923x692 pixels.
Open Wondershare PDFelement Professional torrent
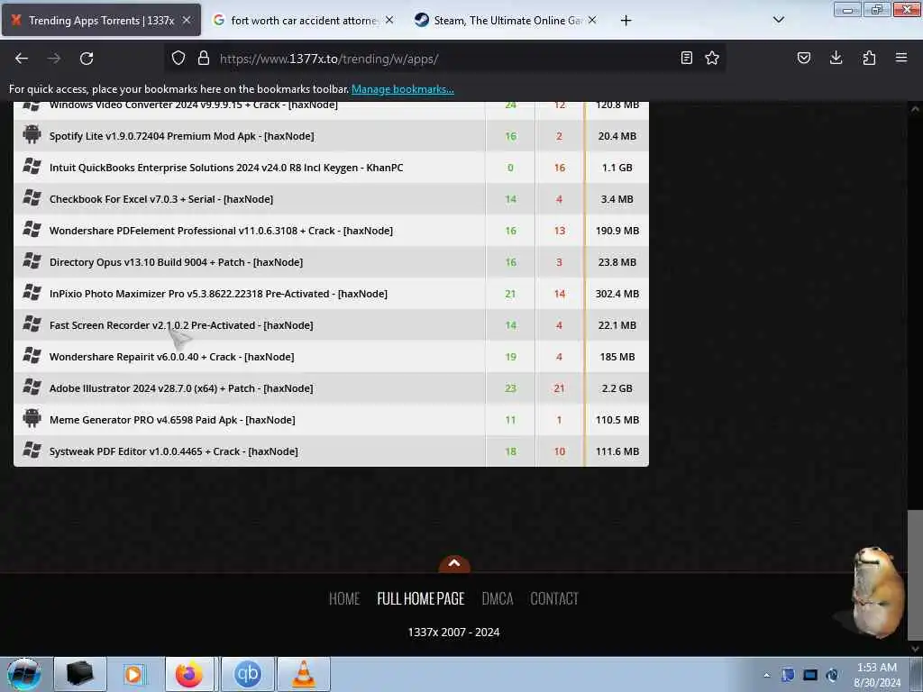click(x=221, y=231)
